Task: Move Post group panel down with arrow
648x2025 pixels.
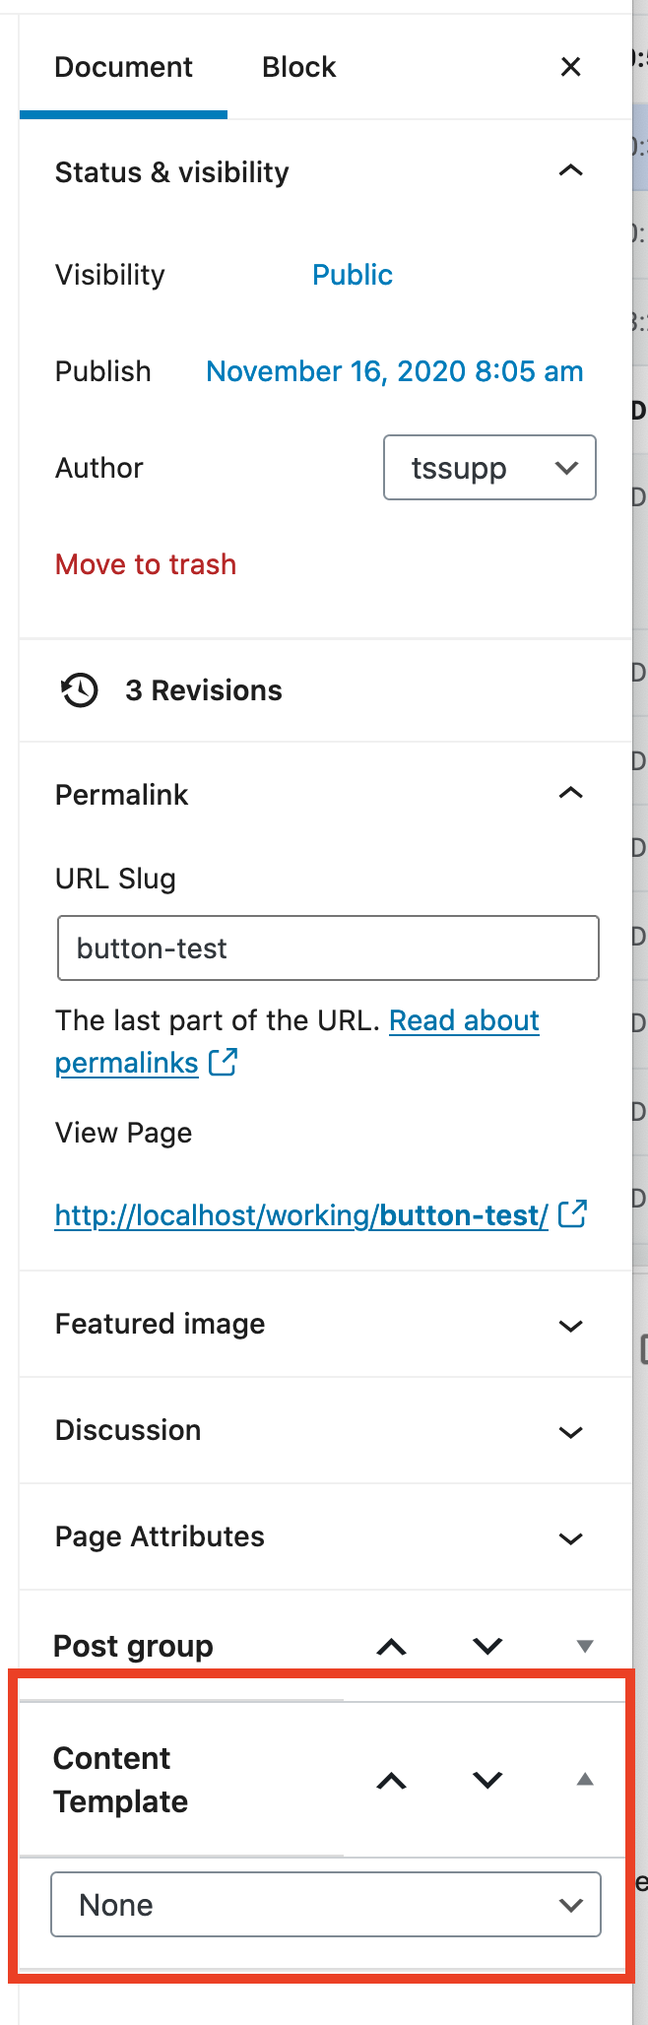Action: 487,1646
